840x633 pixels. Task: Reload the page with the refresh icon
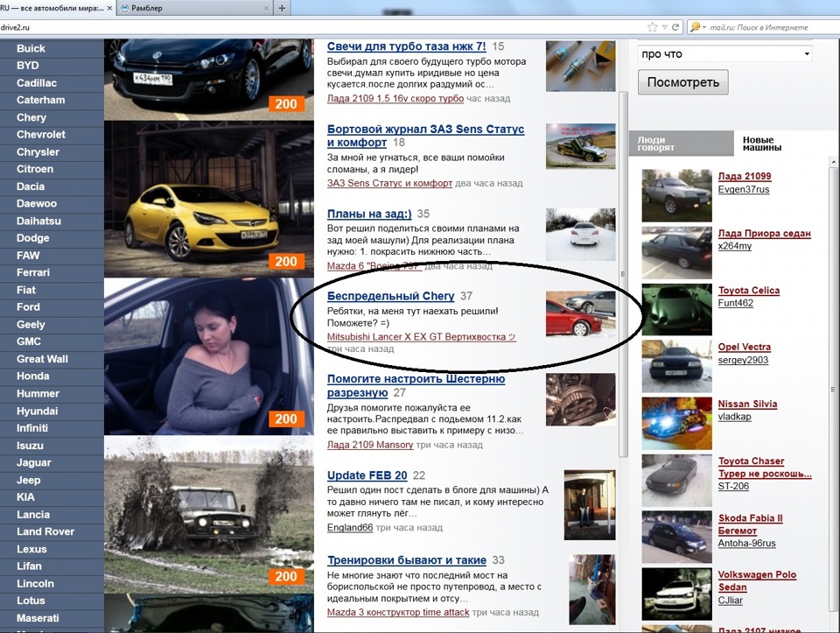click(x=675, y=27)
